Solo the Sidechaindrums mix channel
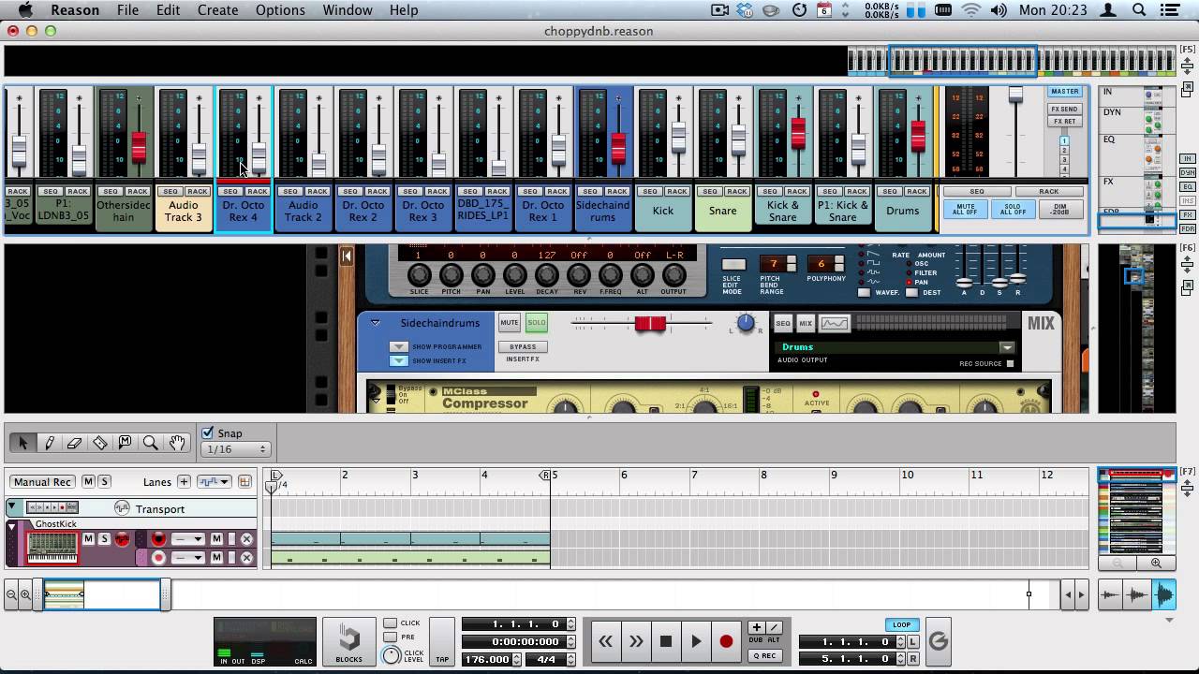The image size is (1199, 674). 536,323
